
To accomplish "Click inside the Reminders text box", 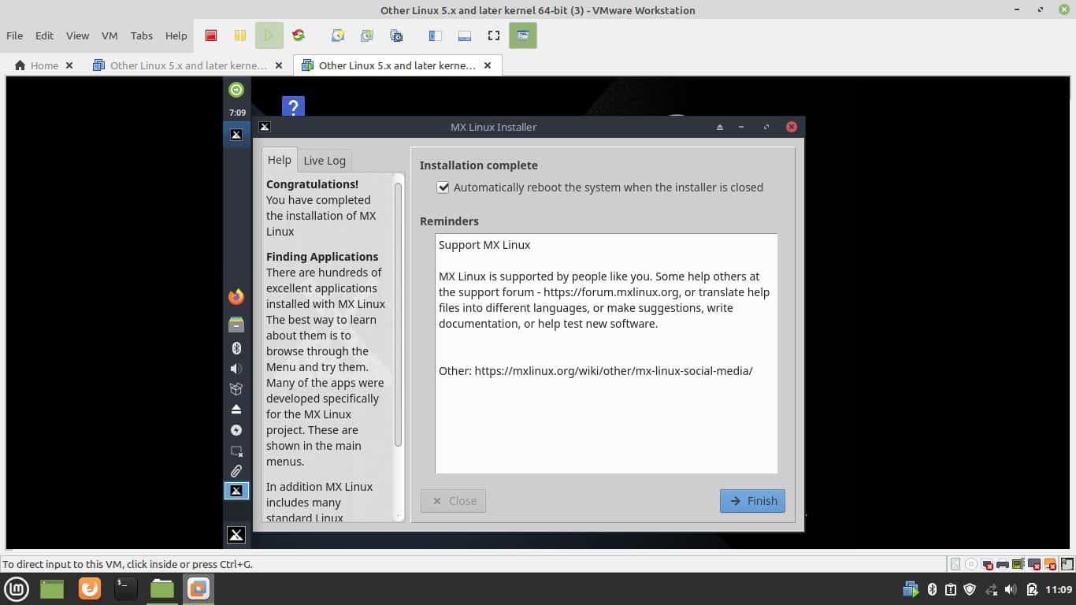I will (x=607, y=354).
